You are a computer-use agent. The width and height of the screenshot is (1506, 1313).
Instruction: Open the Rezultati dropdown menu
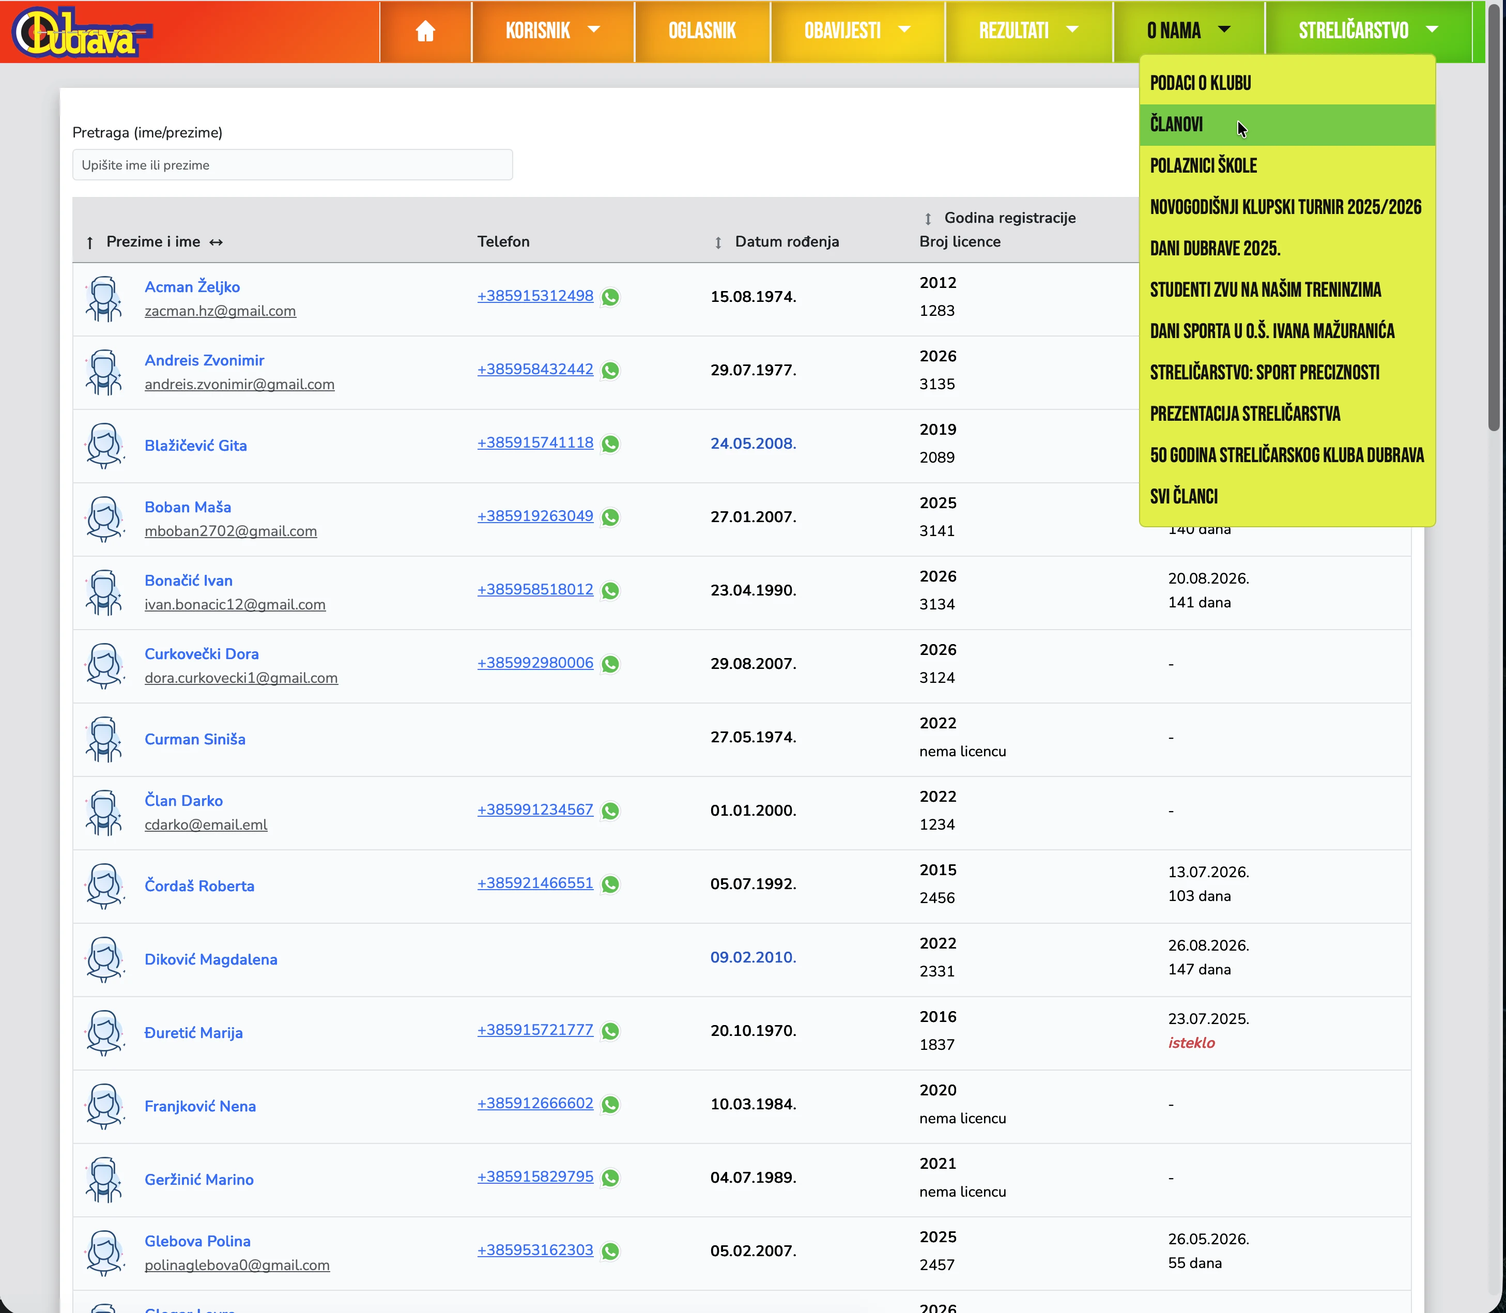1027,31
